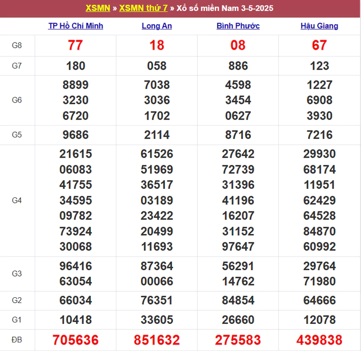Click G6 number 3036
Screen dimensions: 361x351
pyautogui.click(x=157, y=100)
